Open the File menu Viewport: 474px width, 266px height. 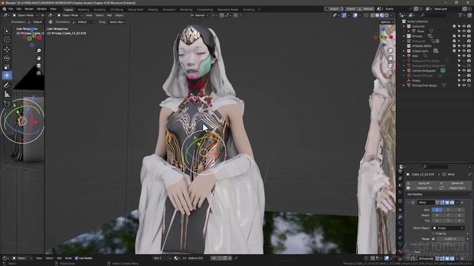10,9
